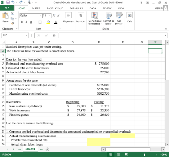Select column H header

tap(155, 42)
